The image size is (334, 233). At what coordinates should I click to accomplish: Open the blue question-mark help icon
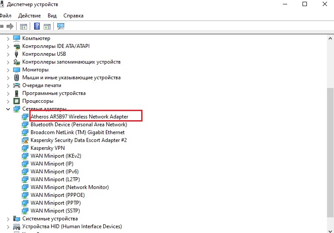(37, 27)
